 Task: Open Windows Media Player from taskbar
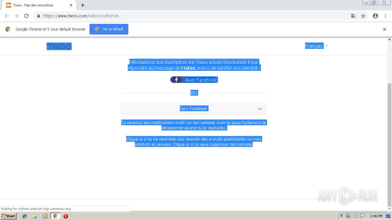[x=45, y=216]
